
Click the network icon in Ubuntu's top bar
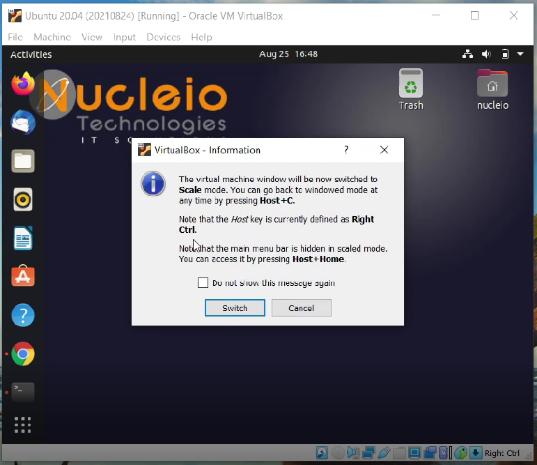click(x=467, y=54)
